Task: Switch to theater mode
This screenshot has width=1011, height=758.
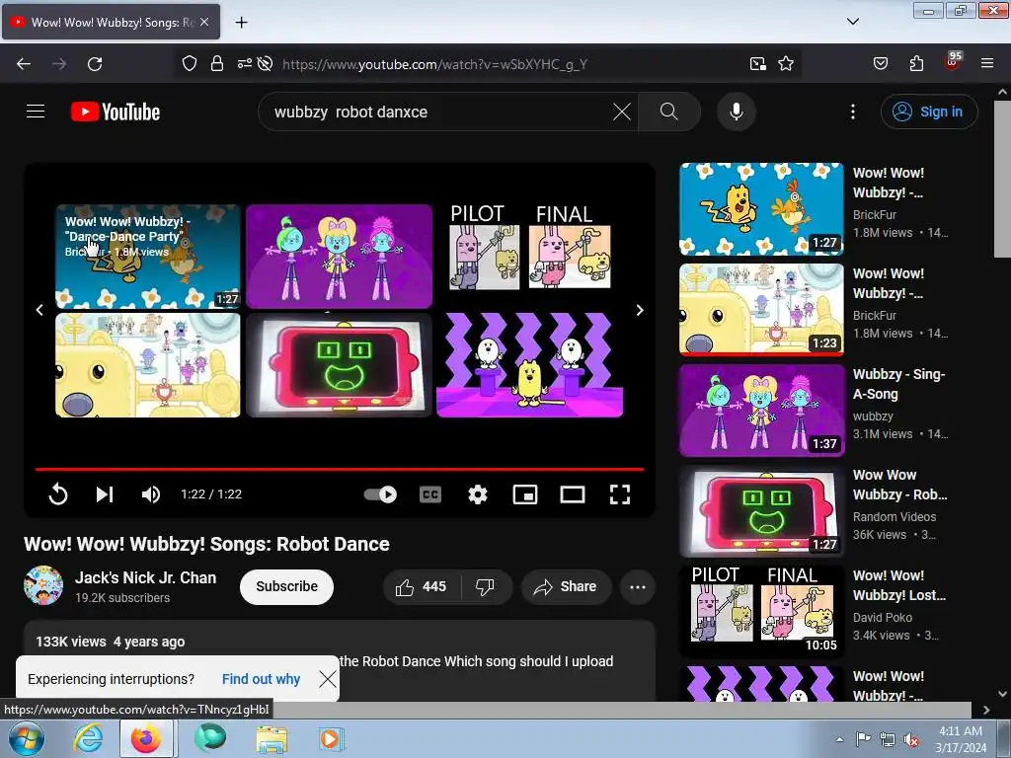Action: [572, 494]
